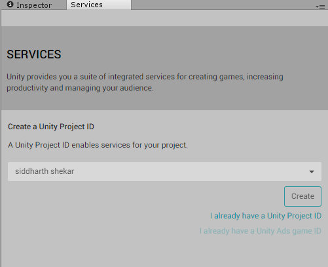Screen dimensions: 328x267
Task: Switch to the Inspector tab
Action: point(33,5)
